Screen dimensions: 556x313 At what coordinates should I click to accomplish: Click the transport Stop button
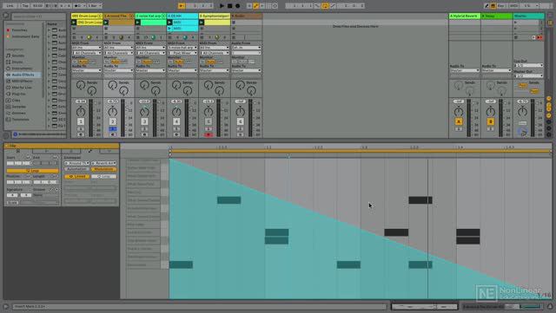click(x=229, y=6)
